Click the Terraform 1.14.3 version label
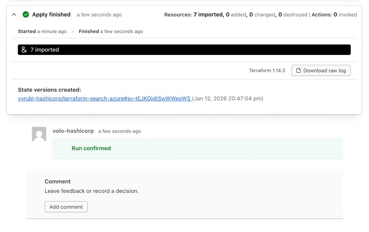The width and height of the screenshot is (369, 232). click(267, 70)
